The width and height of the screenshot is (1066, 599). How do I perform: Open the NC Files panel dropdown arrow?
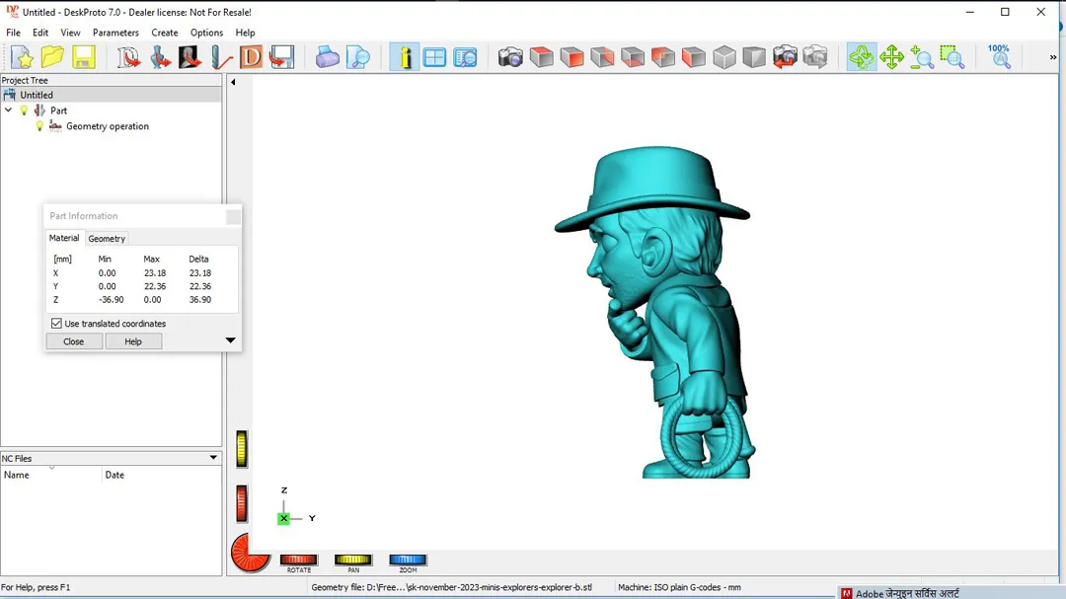[213, 458]
